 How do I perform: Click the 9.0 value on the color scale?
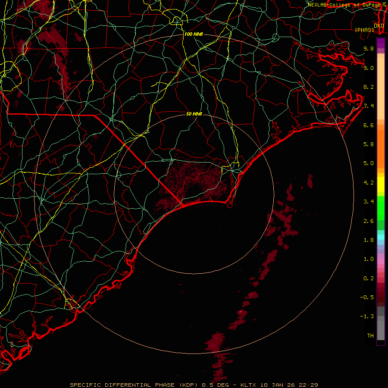pyautogui.click(x=369, y=68)
